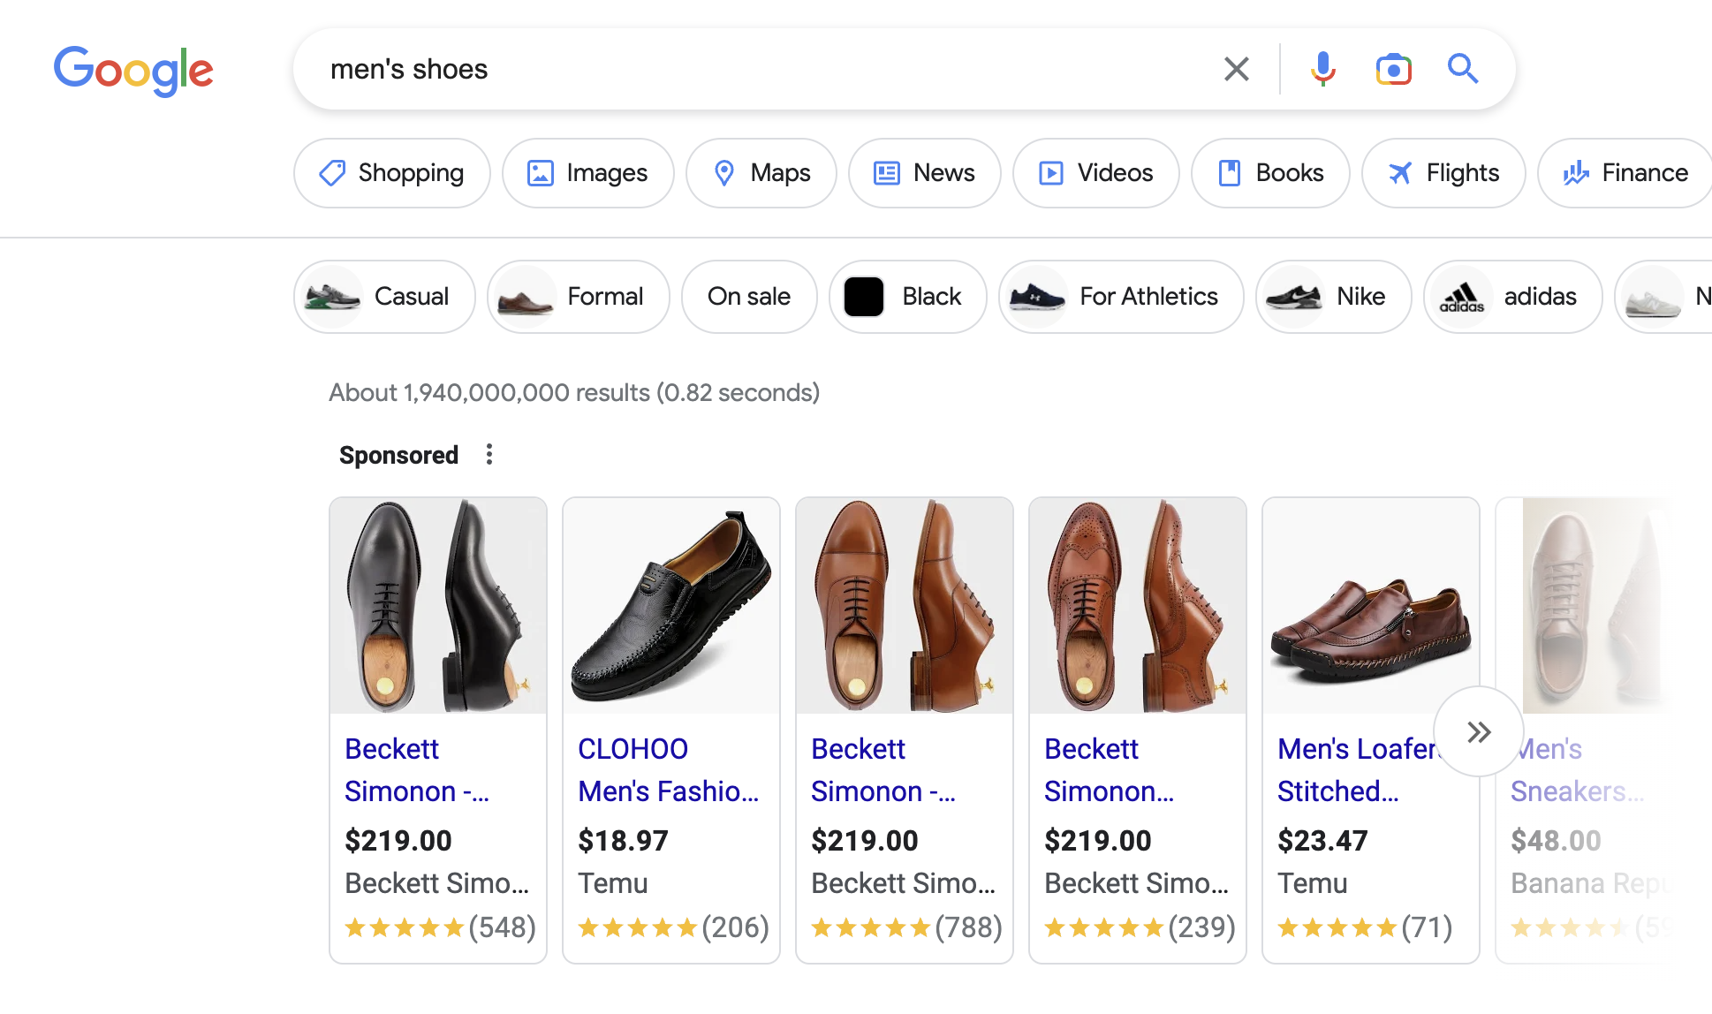The image size is (1712, 1014).
Task: Click the Banana Rep seller name
Action: pyautogui.click(x=1590, y=883)
